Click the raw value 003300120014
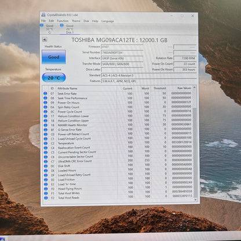 182,142
